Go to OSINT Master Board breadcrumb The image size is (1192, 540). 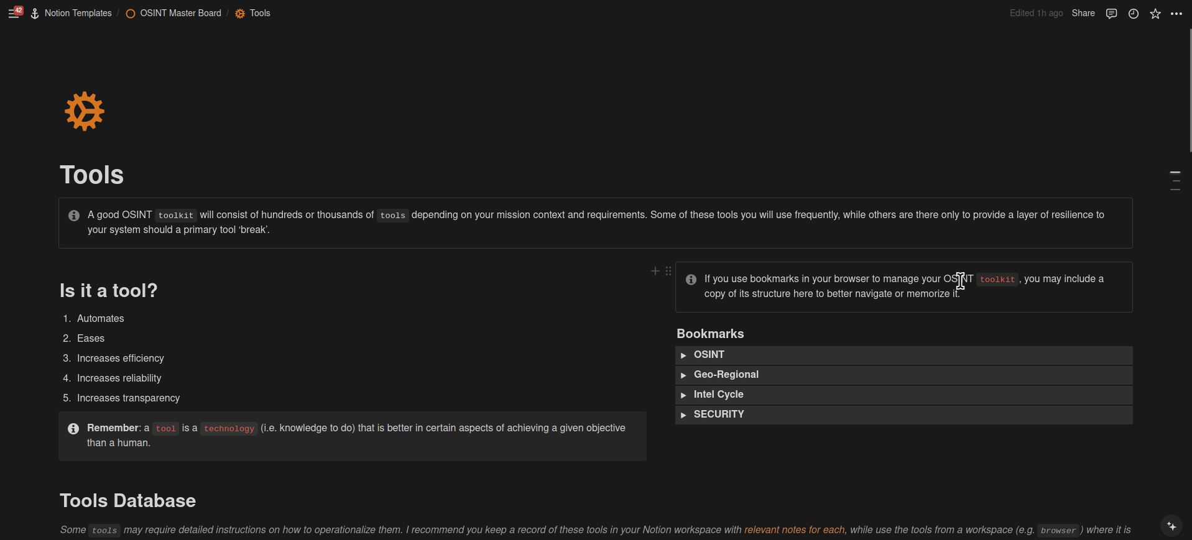180,13
